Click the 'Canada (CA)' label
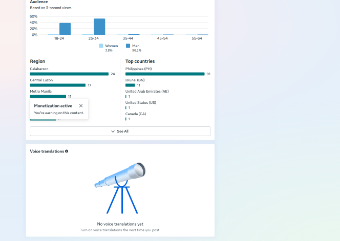 click(x=136, y=114)
